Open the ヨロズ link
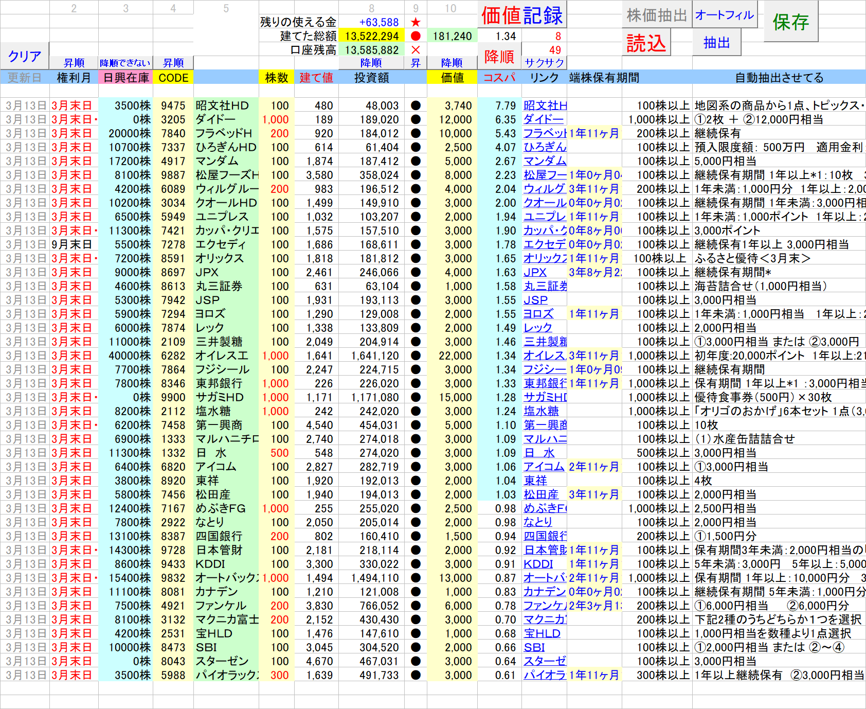Image resolution: width=866 pixels, height=709 pixels. 538,314
